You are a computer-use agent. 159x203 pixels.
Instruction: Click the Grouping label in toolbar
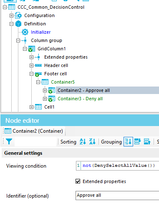click(x=111, y=142)
